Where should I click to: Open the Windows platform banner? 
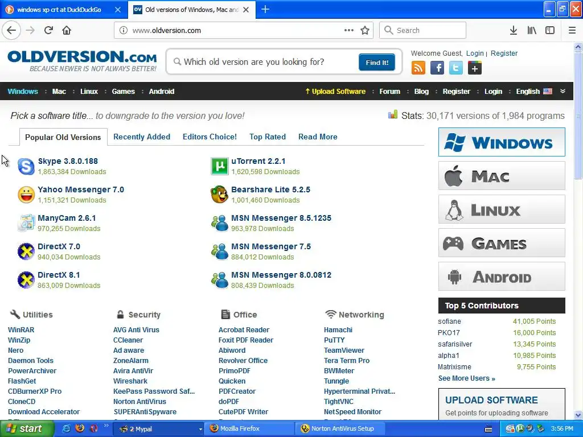502,142
